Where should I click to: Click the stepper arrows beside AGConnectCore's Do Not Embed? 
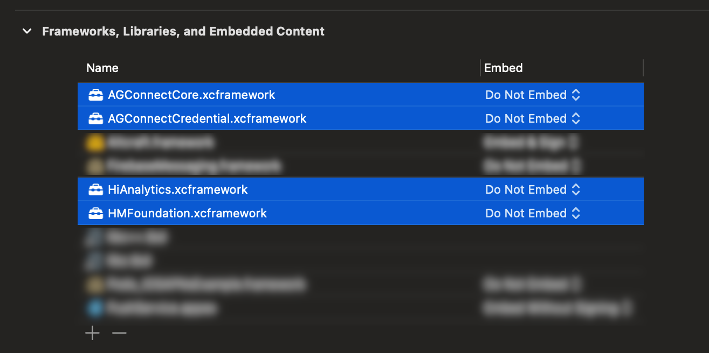(576, 95)
